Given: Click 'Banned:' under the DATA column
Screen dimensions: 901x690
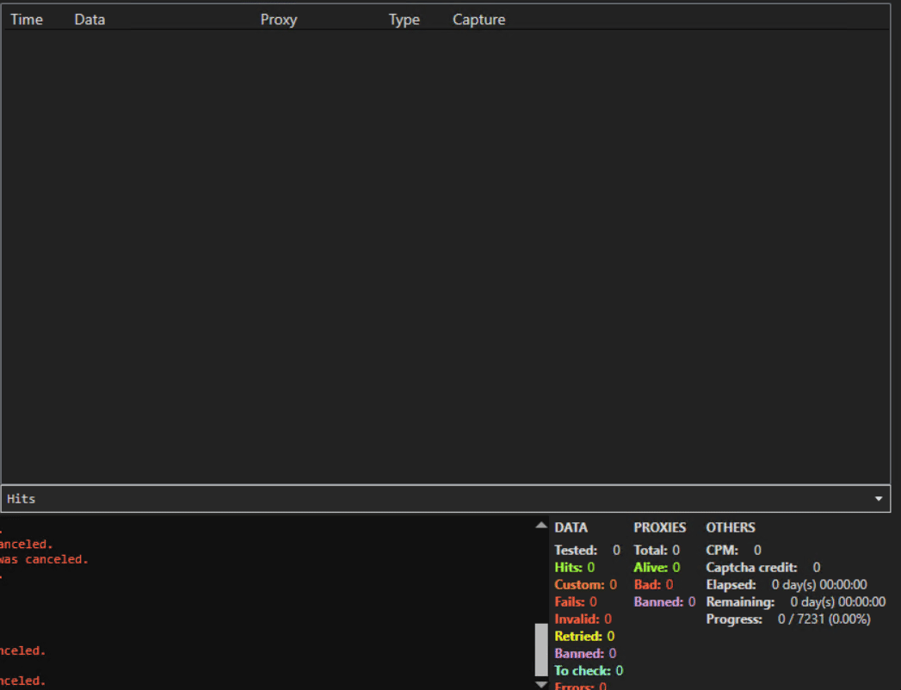Looking at the screenshot, I should [579, 653].
